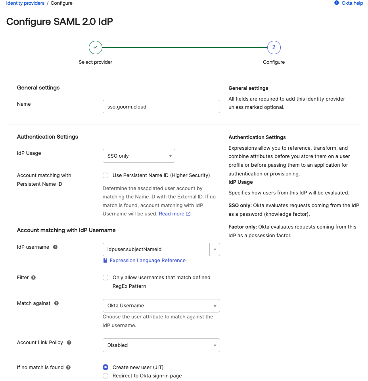
Task: Select Create new user (JIT) radio button
Action: (x=105, y=368)
